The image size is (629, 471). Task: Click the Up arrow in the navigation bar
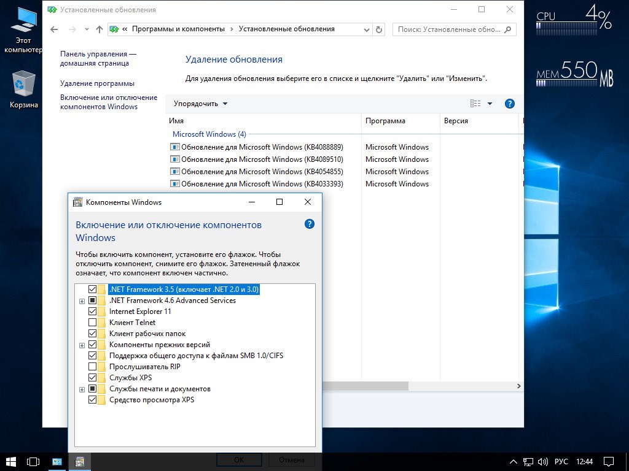(100, 29)
